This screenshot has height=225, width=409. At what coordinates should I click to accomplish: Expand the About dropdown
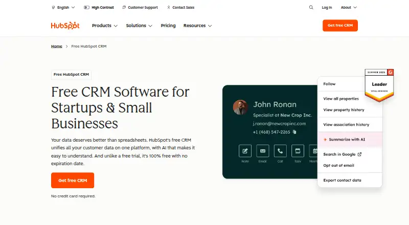pyautogui.click(x=349, y=7)
